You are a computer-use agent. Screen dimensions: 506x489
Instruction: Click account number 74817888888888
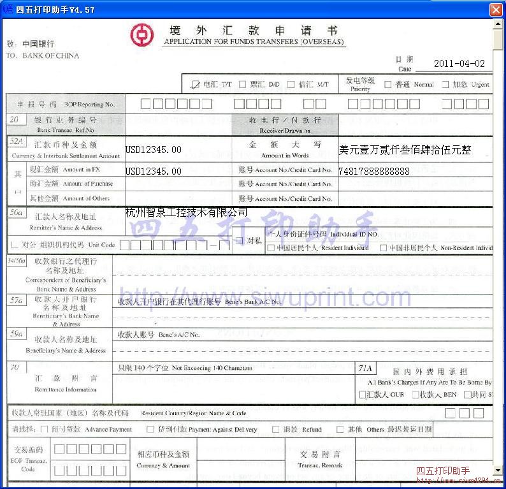[374, 171]
